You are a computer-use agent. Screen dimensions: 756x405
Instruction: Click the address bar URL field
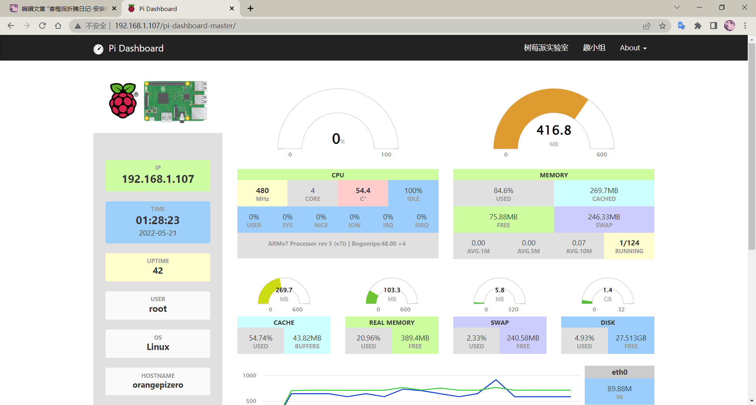[x=354, y=26]
